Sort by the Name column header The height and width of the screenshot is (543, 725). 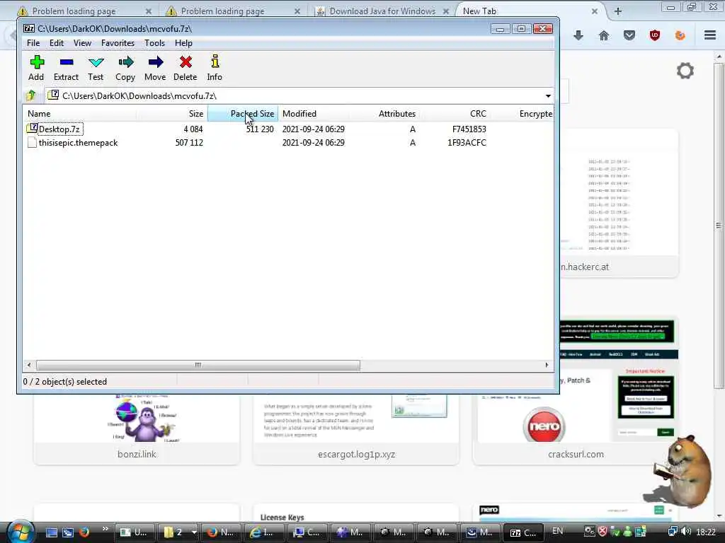[x=79, y=114]
